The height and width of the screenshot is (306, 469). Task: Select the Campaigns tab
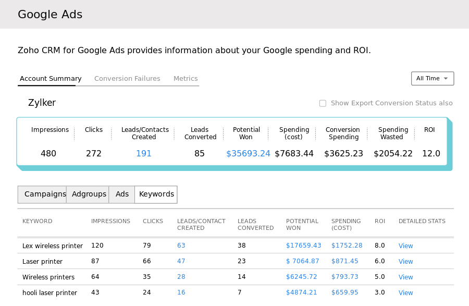(42, 194)
